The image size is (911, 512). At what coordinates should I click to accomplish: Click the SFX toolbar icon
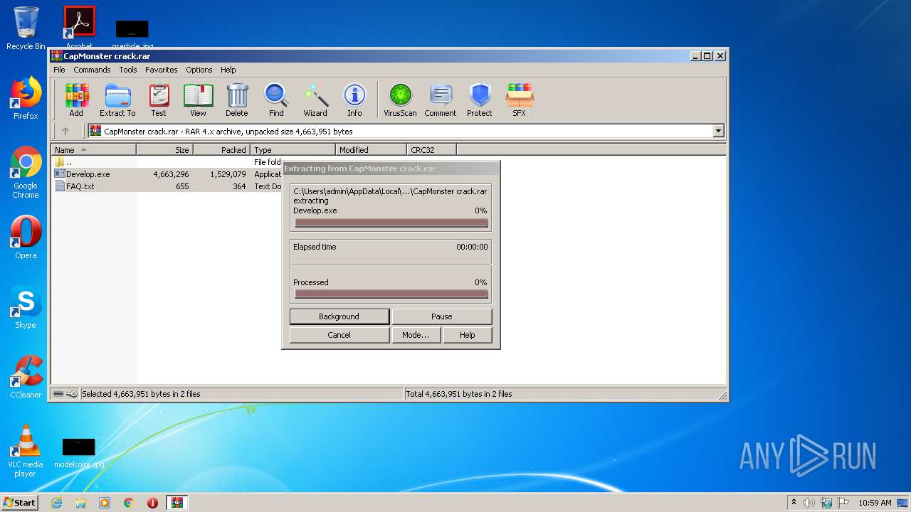tap(520, 100)
